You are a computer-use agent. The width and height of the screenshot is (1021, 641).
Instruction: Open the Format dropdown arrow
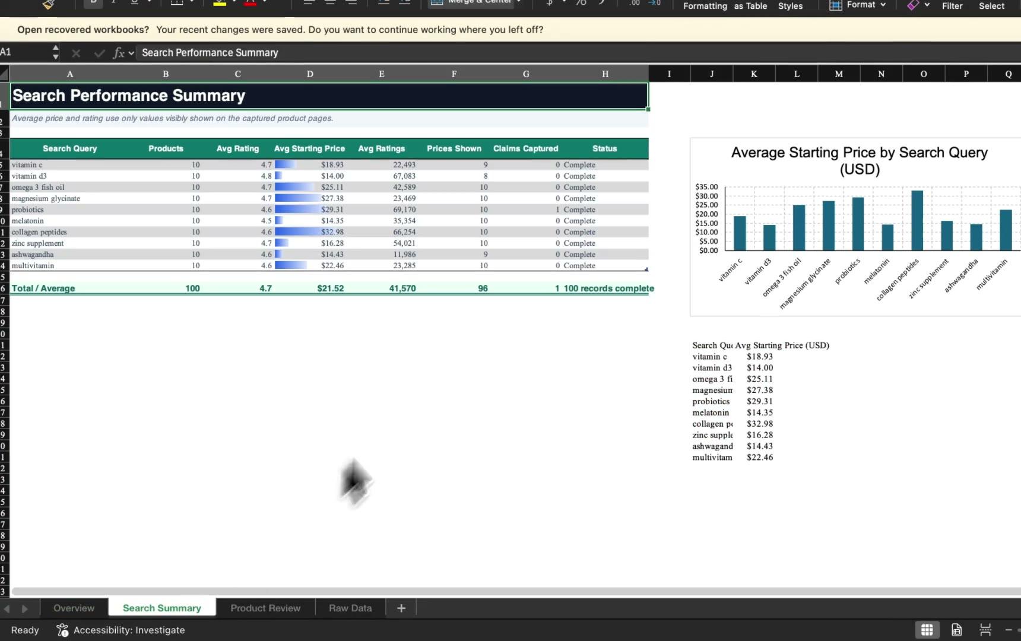coord(883,5)
